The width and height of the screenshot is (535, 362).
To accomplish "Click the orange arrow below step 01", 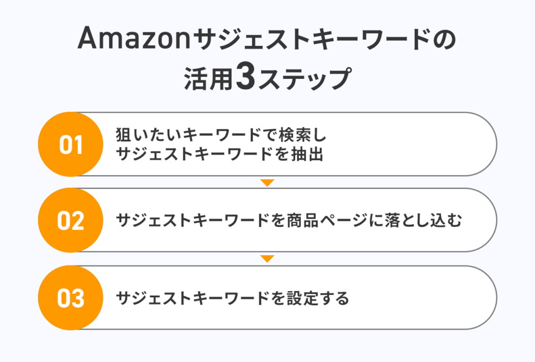I will point(267,183).
